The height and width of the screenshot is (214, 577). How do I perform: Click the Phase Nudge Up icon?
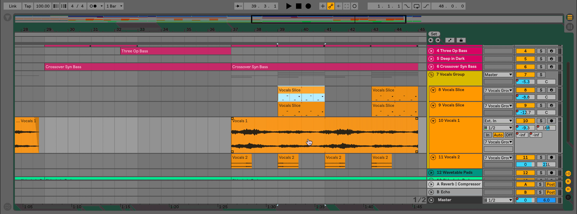click(x=64, y=6)
